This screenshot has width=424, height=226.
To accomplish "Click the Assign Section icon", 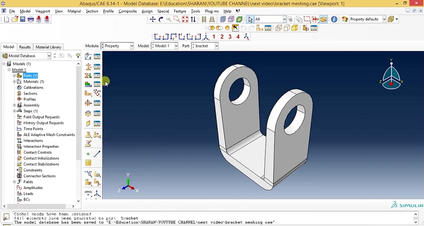I will point(88,75).
